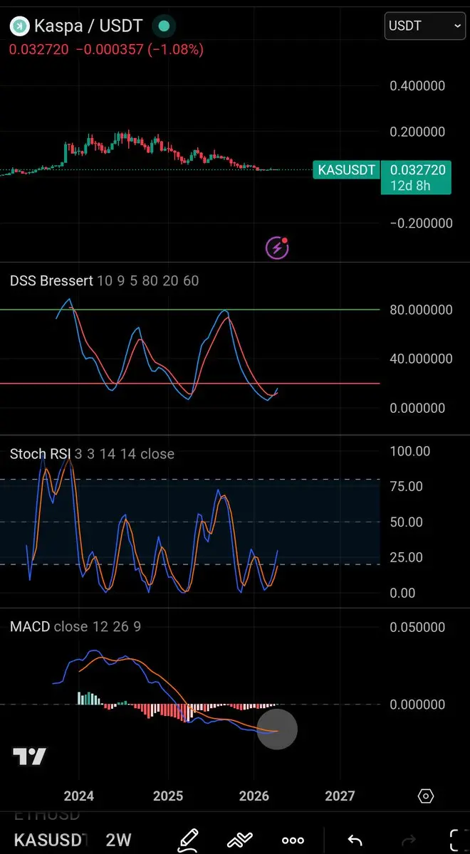This screenshot has height=854, width=470.
Task: Open the USDT currency dropdown
Action: tap(426, 26)
